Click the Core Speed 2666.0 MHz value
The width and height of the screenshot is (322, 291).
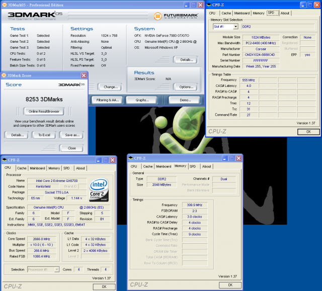[41, 239]
